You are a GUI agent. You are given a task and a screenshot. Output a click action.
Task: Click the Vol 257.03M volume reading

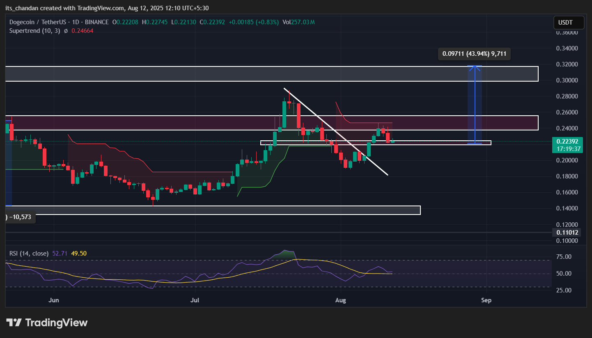tap(298, 22)
